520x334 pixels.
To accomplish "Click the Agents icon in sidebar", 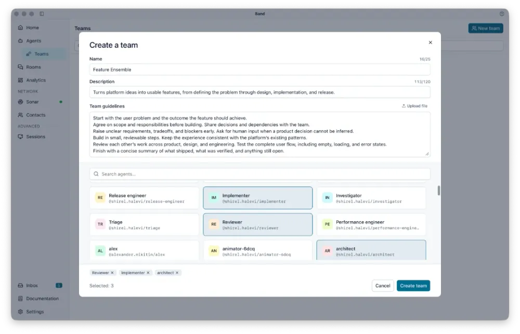I will 21,41.
